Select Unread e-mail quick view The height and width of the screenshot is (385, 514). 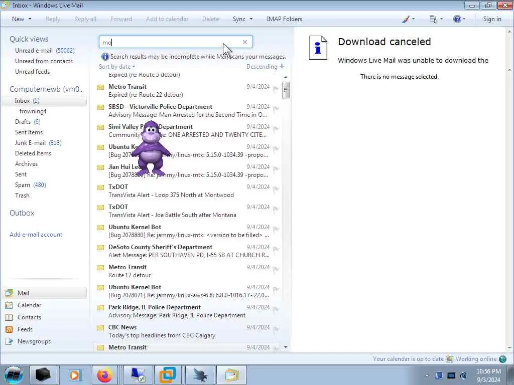[x=45, y=51]
